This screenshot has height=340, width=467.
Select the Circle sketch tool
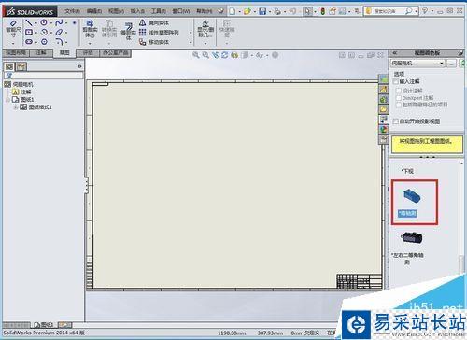(44, 22)
